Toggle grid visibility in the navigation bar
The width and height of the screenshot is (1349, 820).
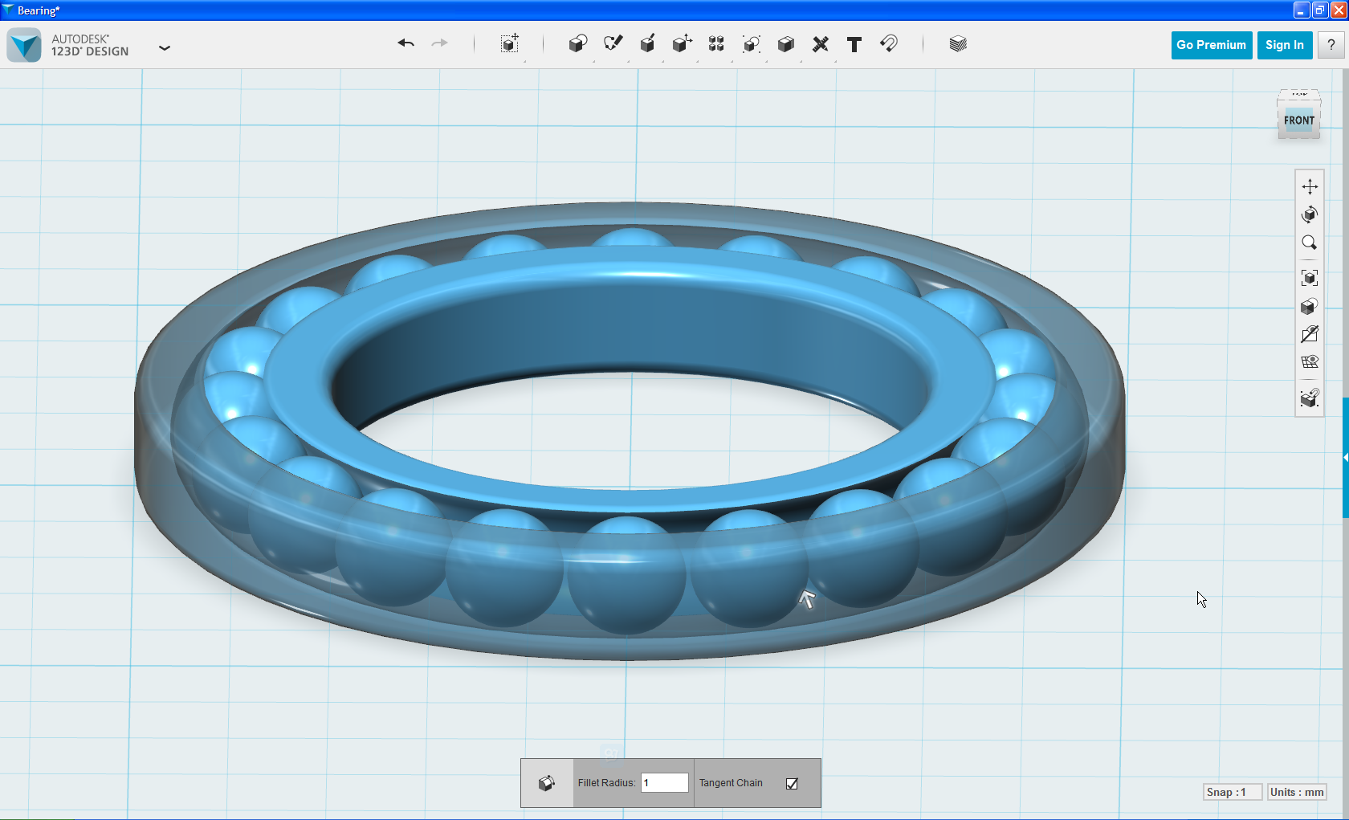coord(1309,361)
